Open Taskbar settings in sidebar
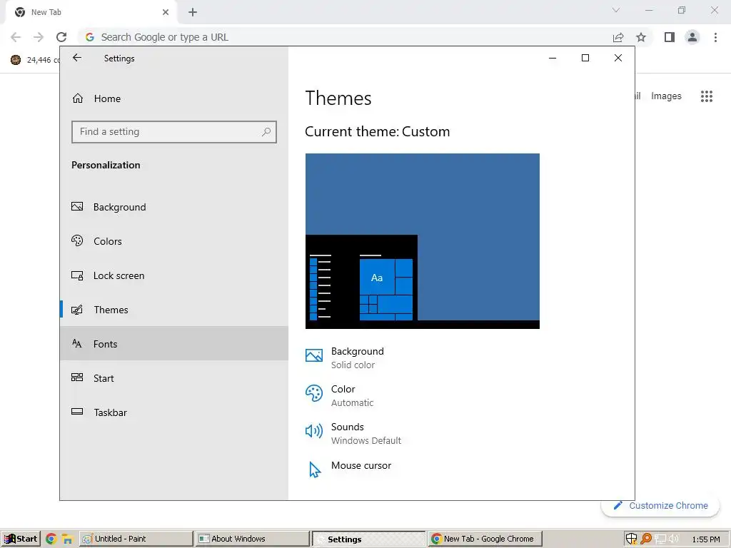Screen dimensions: 731x548 pos(174,412)
